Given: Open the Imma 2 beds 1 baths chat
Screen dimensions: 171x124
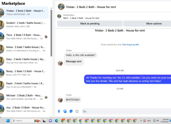Looking at the screenshot, I should click(24, 49).
